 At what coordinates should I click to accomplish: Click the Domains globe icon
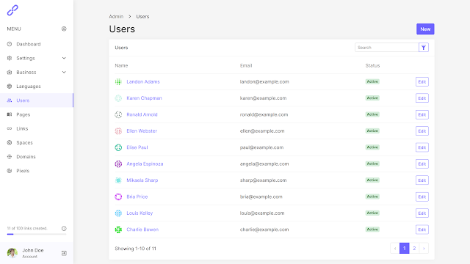10,156
